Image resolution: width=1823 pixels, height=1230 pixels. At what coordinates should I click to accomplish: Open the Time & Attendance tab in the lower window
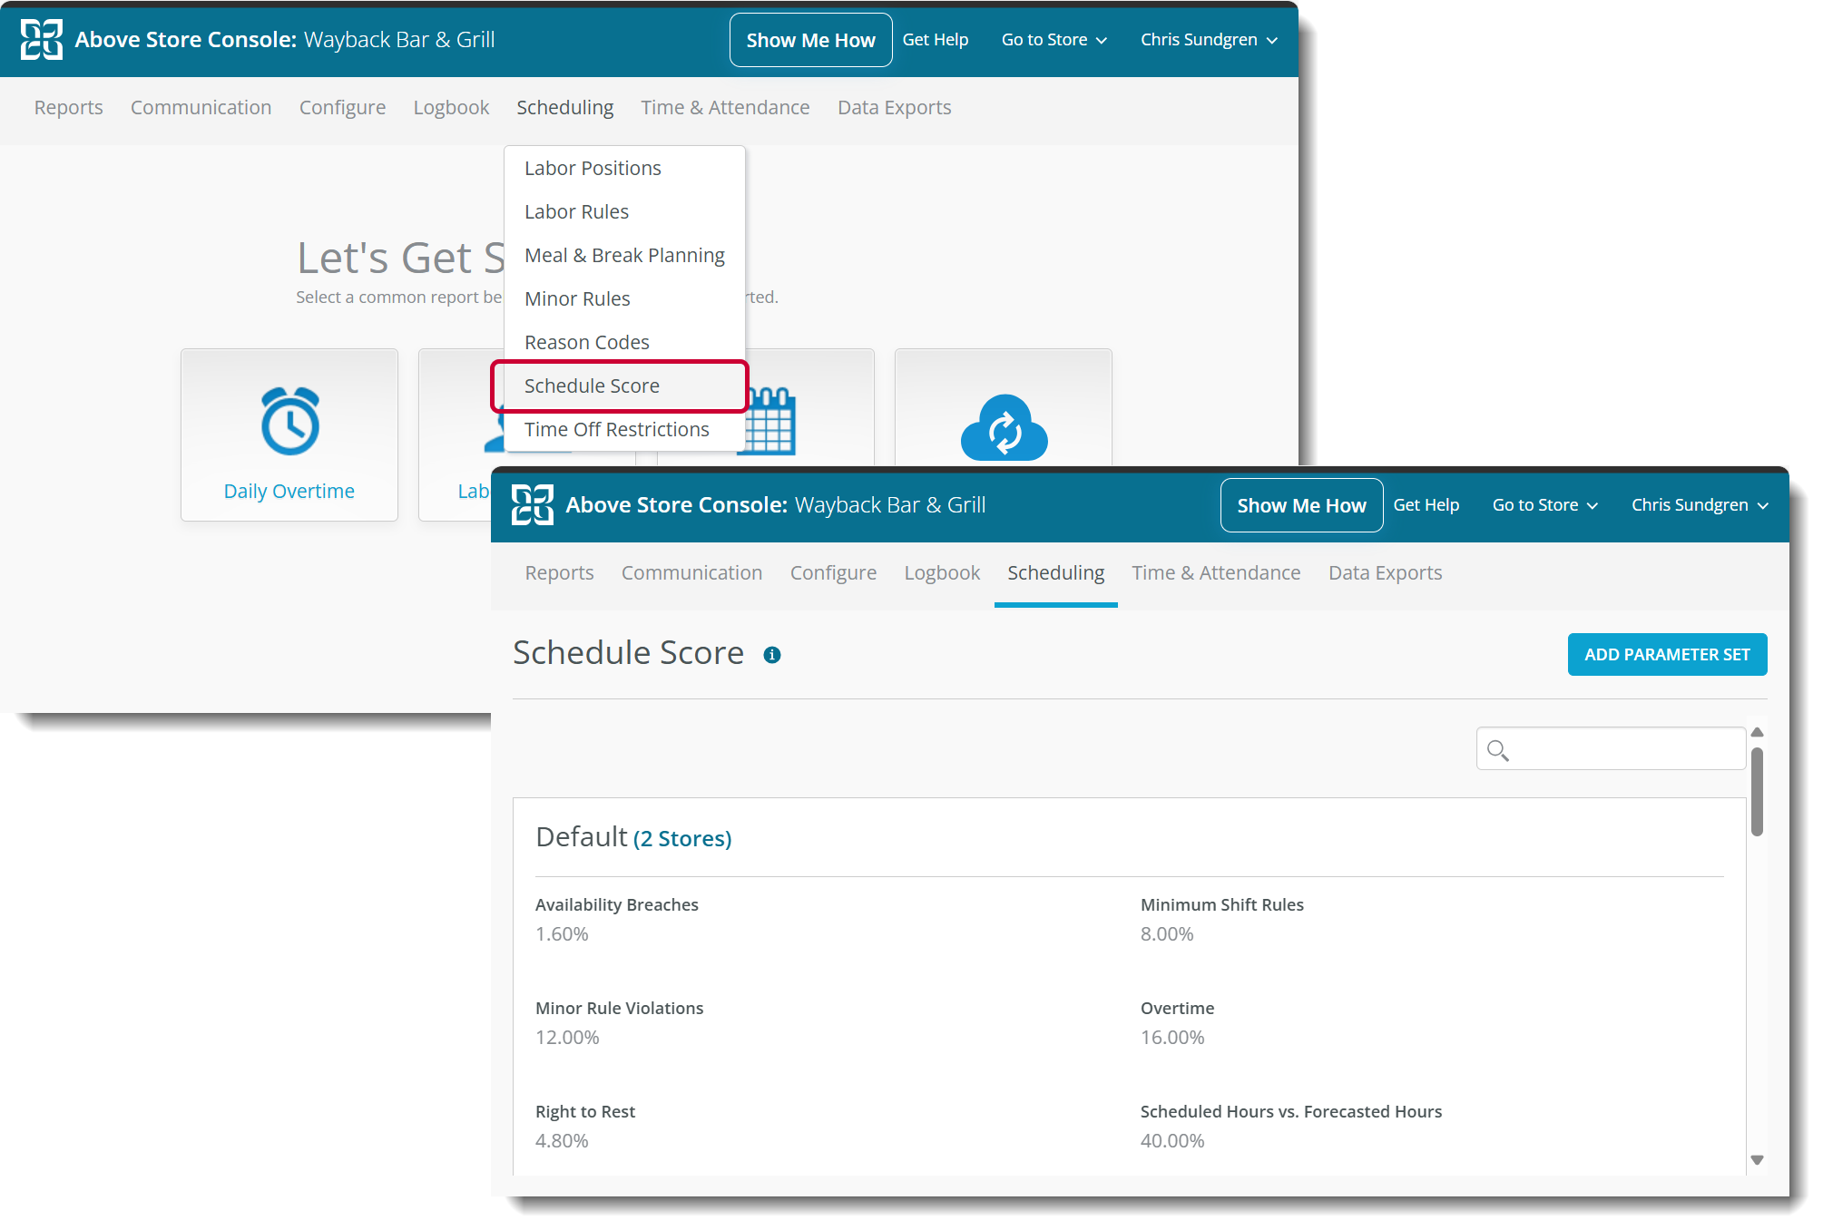[1216, 573]
